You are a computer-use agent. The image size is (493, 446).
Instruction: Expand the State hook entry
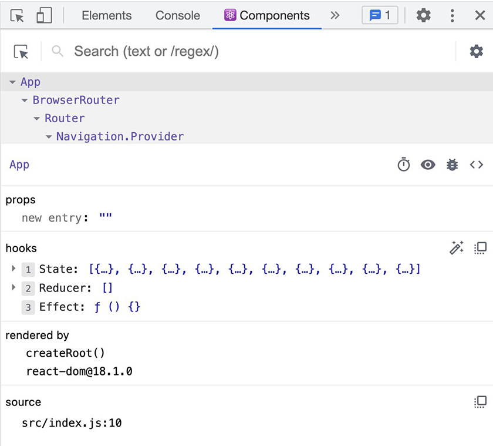(13, 269)
